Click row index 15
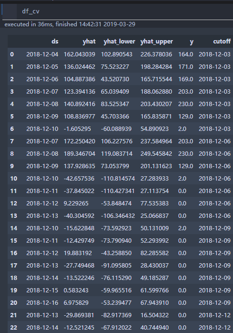The width and height of the screenshot is (233, 333). (13, 241)
